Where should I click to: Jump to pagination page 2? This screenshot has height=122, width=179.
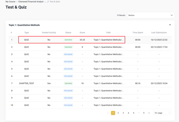tap(118, 113)
